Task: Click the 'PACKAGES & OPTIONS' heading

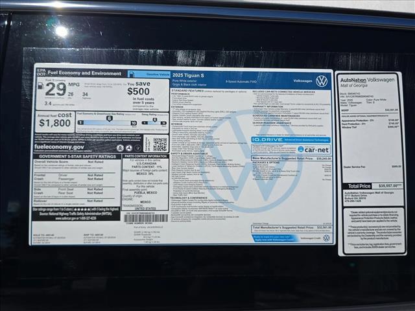Action: click(x=266, y=163)
